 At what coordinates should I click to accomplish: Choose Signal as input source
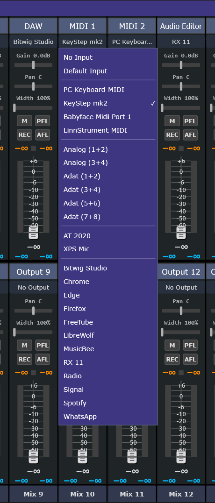click(x=108, y=390)
